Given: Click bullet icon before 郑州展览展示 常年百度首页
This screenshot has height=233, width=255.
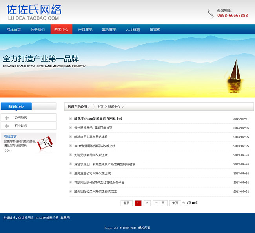Looking at the screenshot, I should pyautogui.click(x=70, y=127).
